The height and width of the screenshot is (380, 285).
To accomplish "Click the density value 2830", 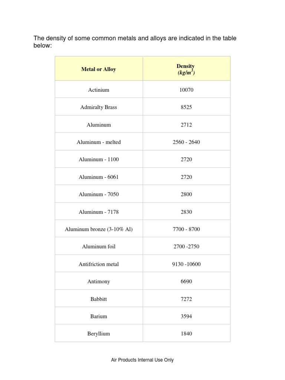I will click(x=186, y=212).
